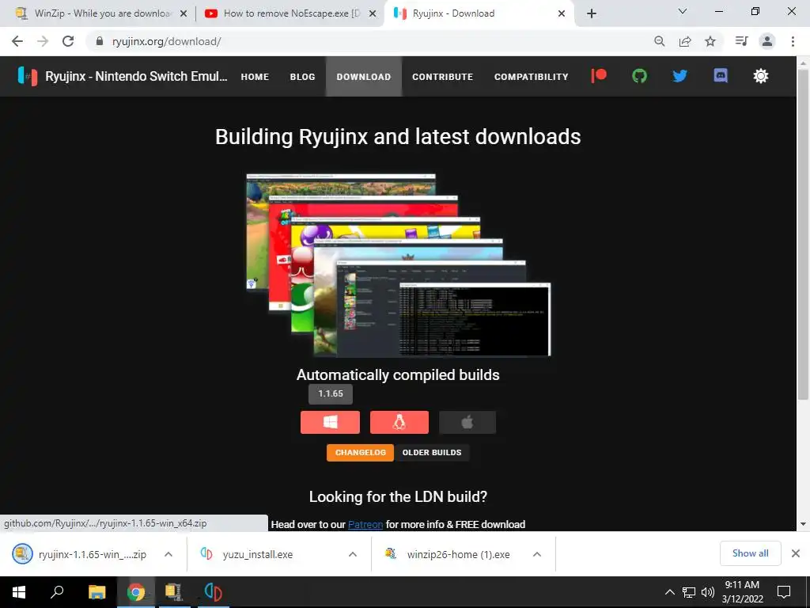The height and width of the screenshot is (608, 810).
Task: Click the scrollbar down arrow
Action: point(803,524)
